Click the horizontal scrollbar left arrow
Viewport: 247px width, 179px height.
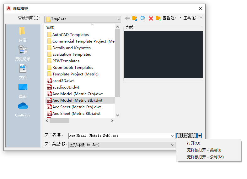click(x=47, y=120)
